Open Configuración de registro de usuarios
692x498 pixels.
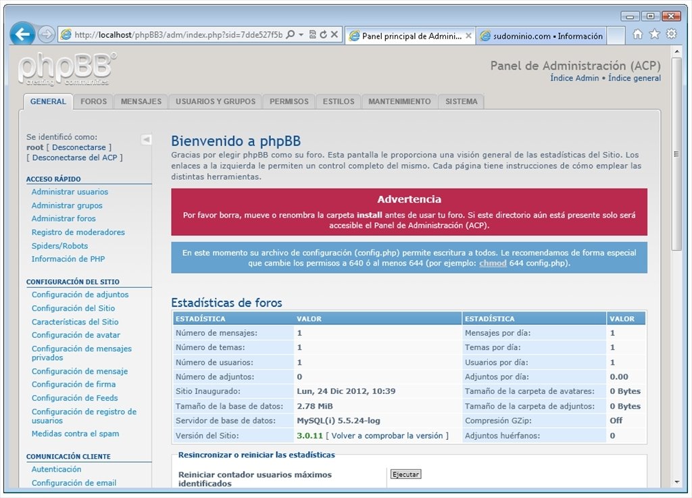[x=84, y=416]
